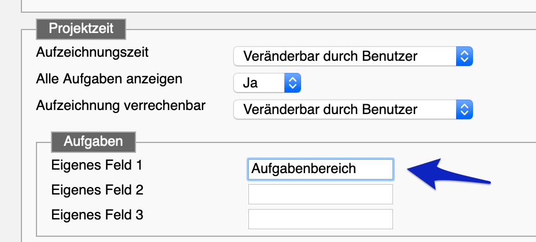Click the 'Eigenes Feld 2' label
The width and height of the screenshot is (536, 242).
[97, 190]
